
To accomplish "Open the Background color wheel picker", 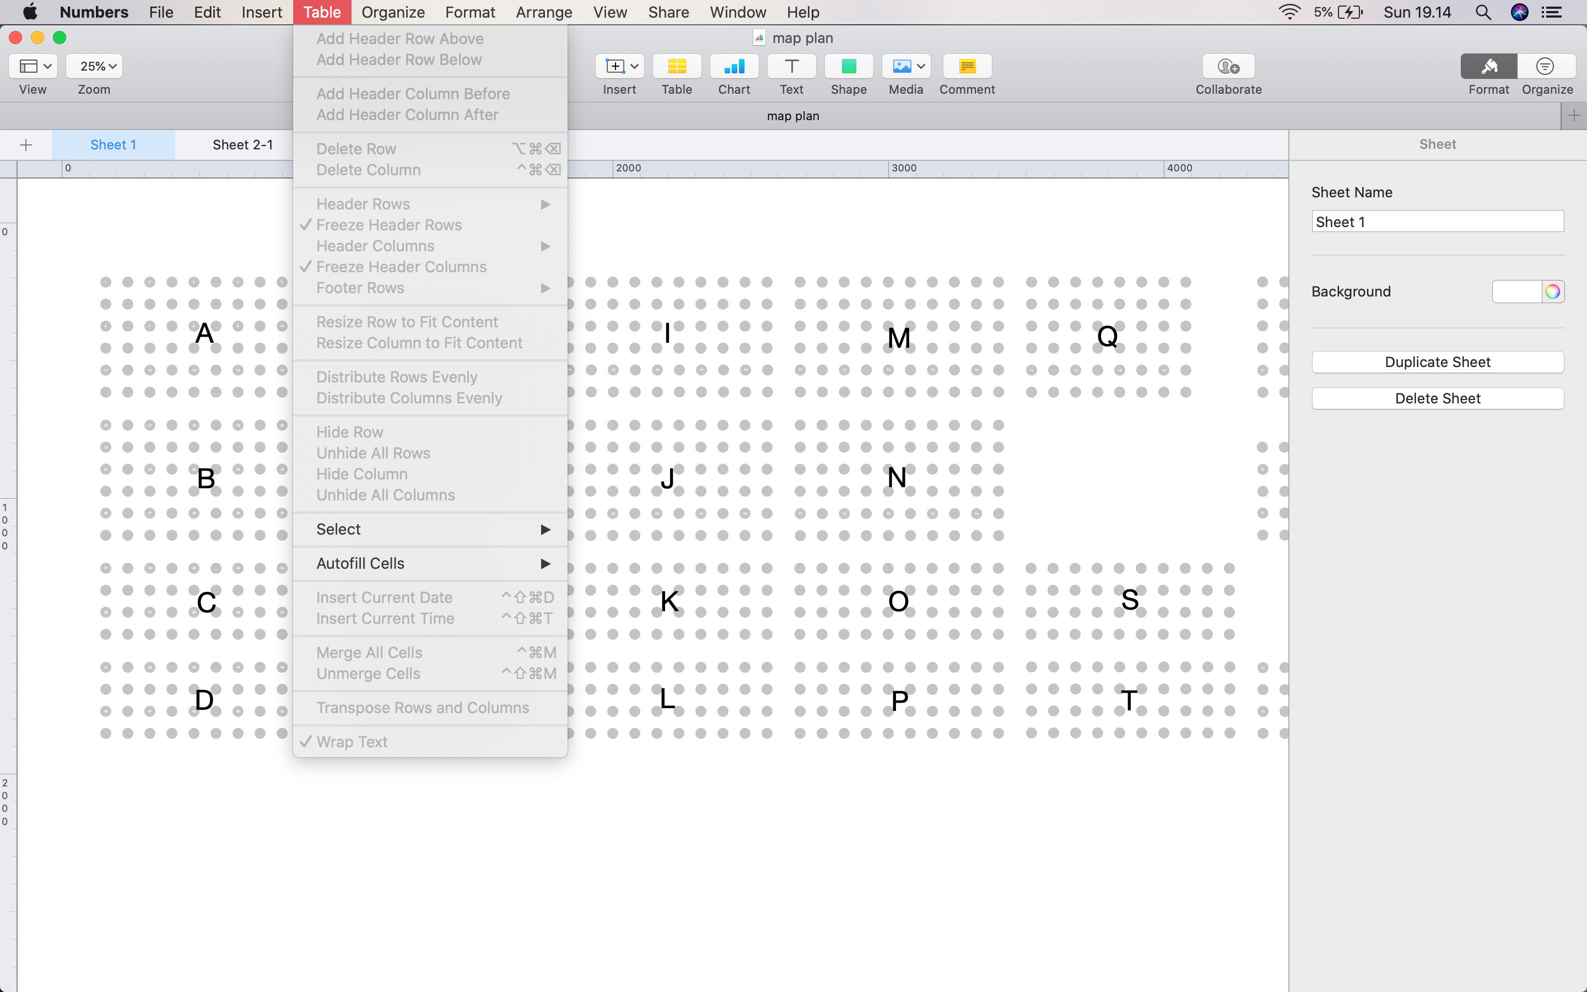I will (x=1552, y=292).
